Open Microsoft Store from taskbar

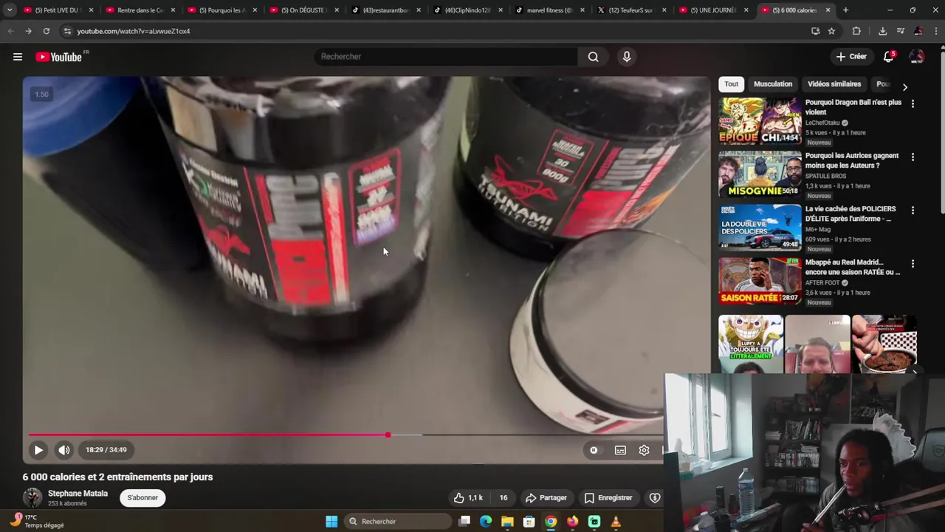529,522
